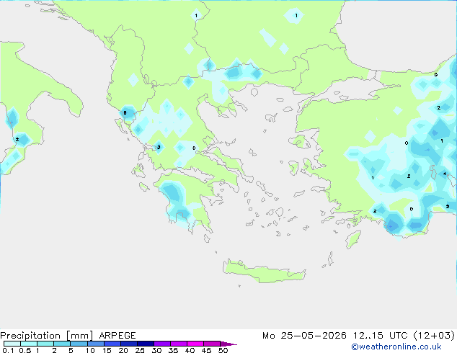Click the legend swatch between 20 and 25
457x353 pixels.
[x=129, y=344]
